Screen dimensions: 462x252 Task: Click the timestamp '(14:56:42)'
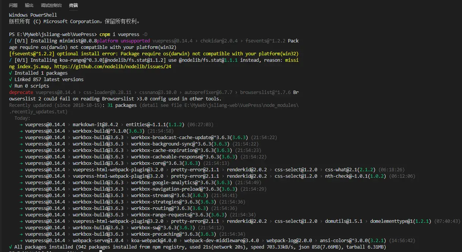[402, 240]
